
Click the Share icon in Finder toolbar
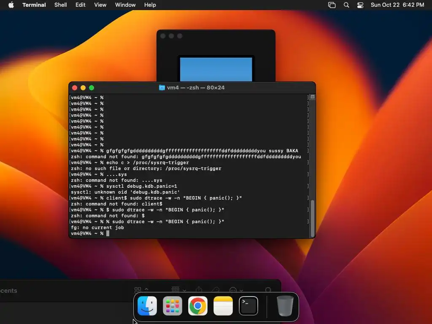199,289
